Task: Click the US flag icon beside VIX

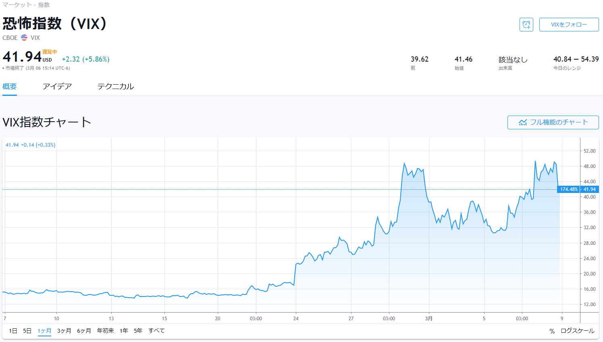Action: pos(24,37)
